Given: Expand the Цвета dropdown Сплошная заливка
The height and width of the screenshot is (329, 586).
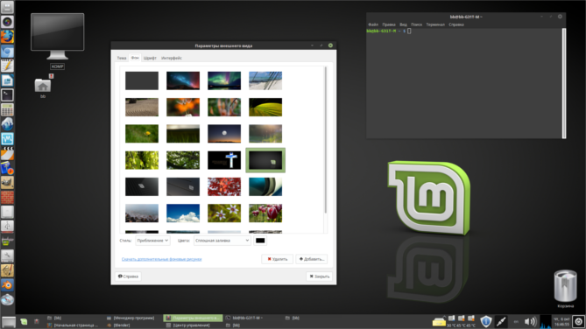Looking at the screenshot, I should point(222,241).
